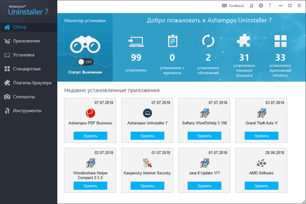
Task: Click the installed updates refresh icon
Action: (208, 41)
